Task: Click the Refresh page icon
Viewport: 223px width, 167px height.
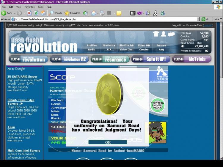Action: [36, 13]
